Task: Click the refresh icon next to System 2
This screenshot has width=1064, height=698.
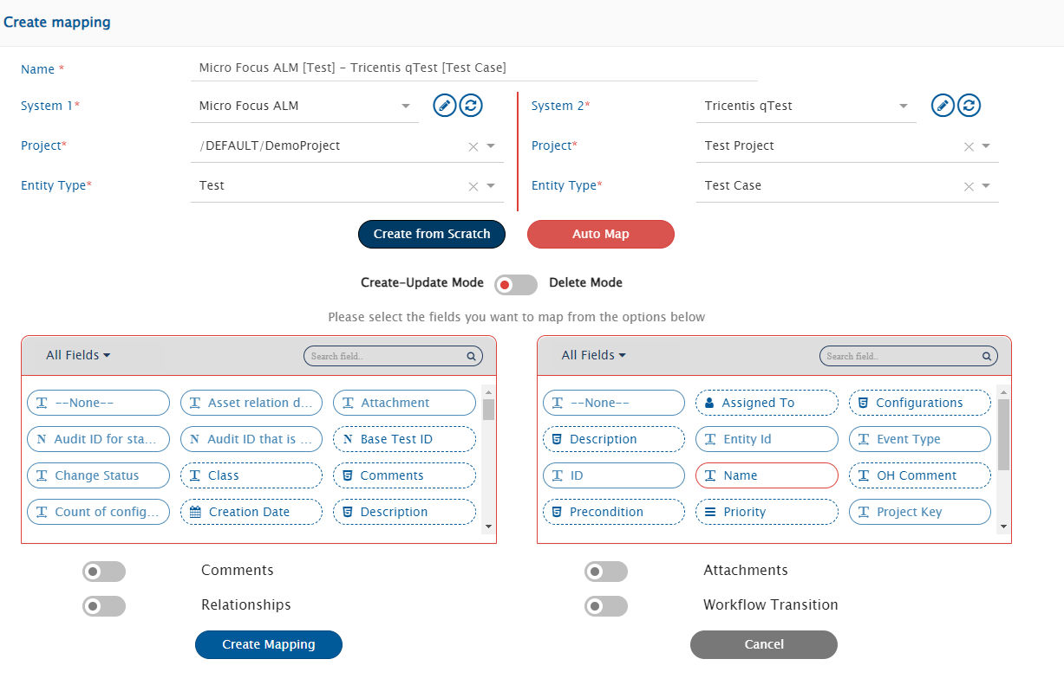Action: coord(969,106)
